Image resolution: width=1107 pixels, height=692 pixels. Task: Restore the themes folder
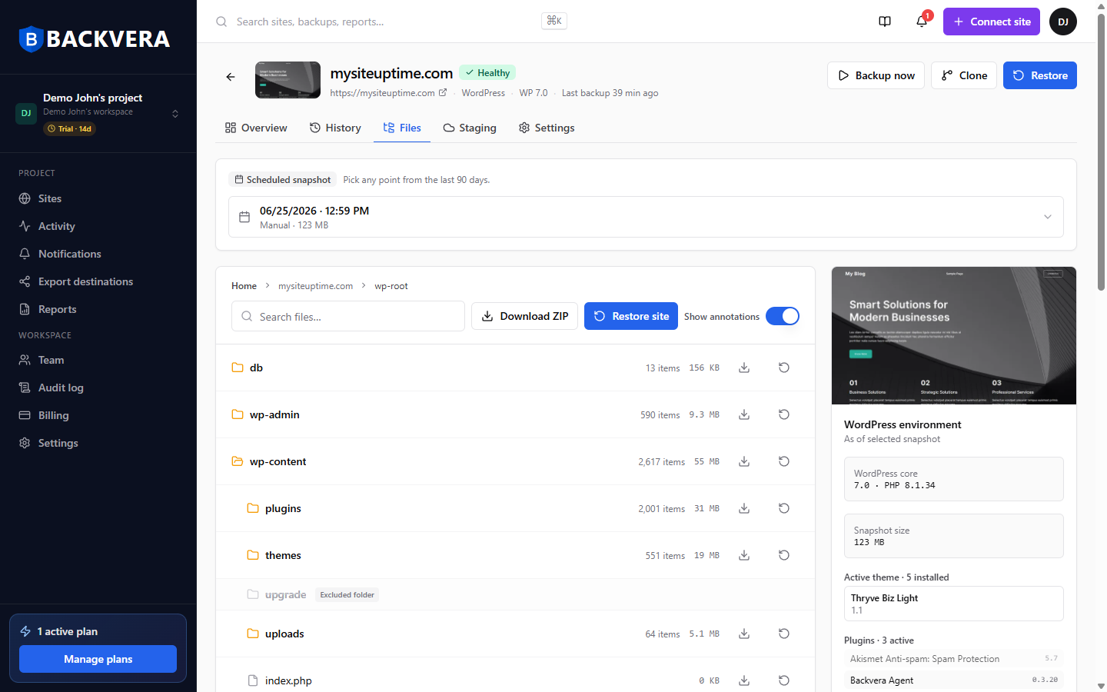pyautogui.click(x=784, y=555)
